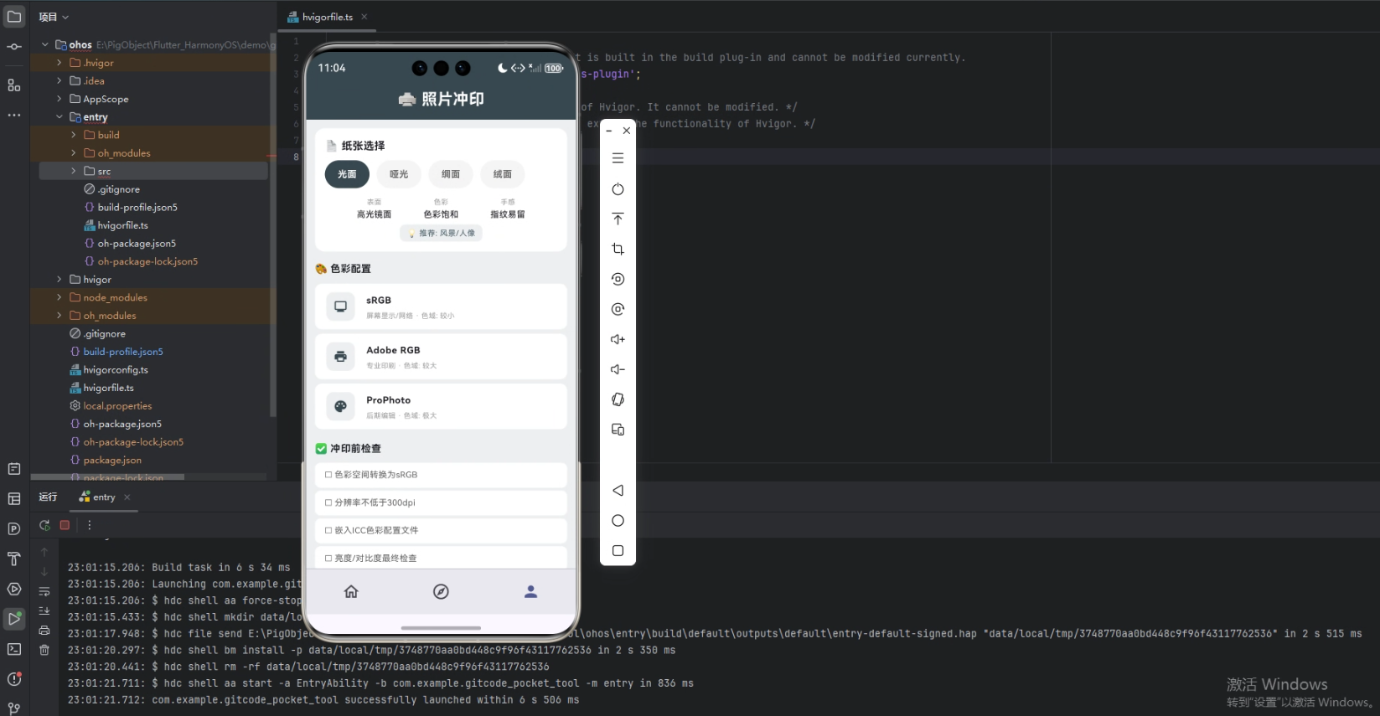The image size is (1380, 716).
Task: Open home tab in phone app
Action: (351, 591)
